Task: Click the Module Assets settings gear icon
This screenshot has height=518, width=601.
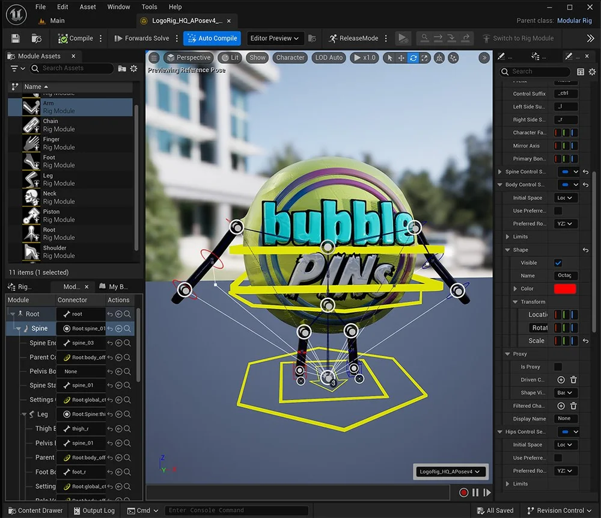Action: 134,69
